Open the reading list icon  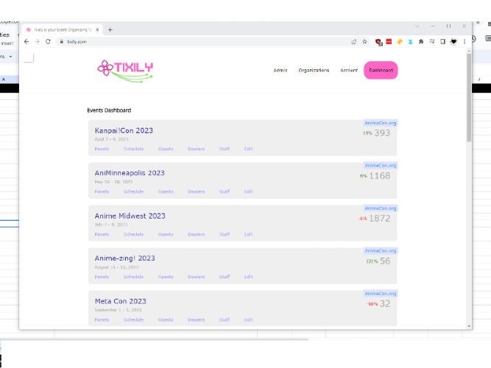(x=432, y=42)
